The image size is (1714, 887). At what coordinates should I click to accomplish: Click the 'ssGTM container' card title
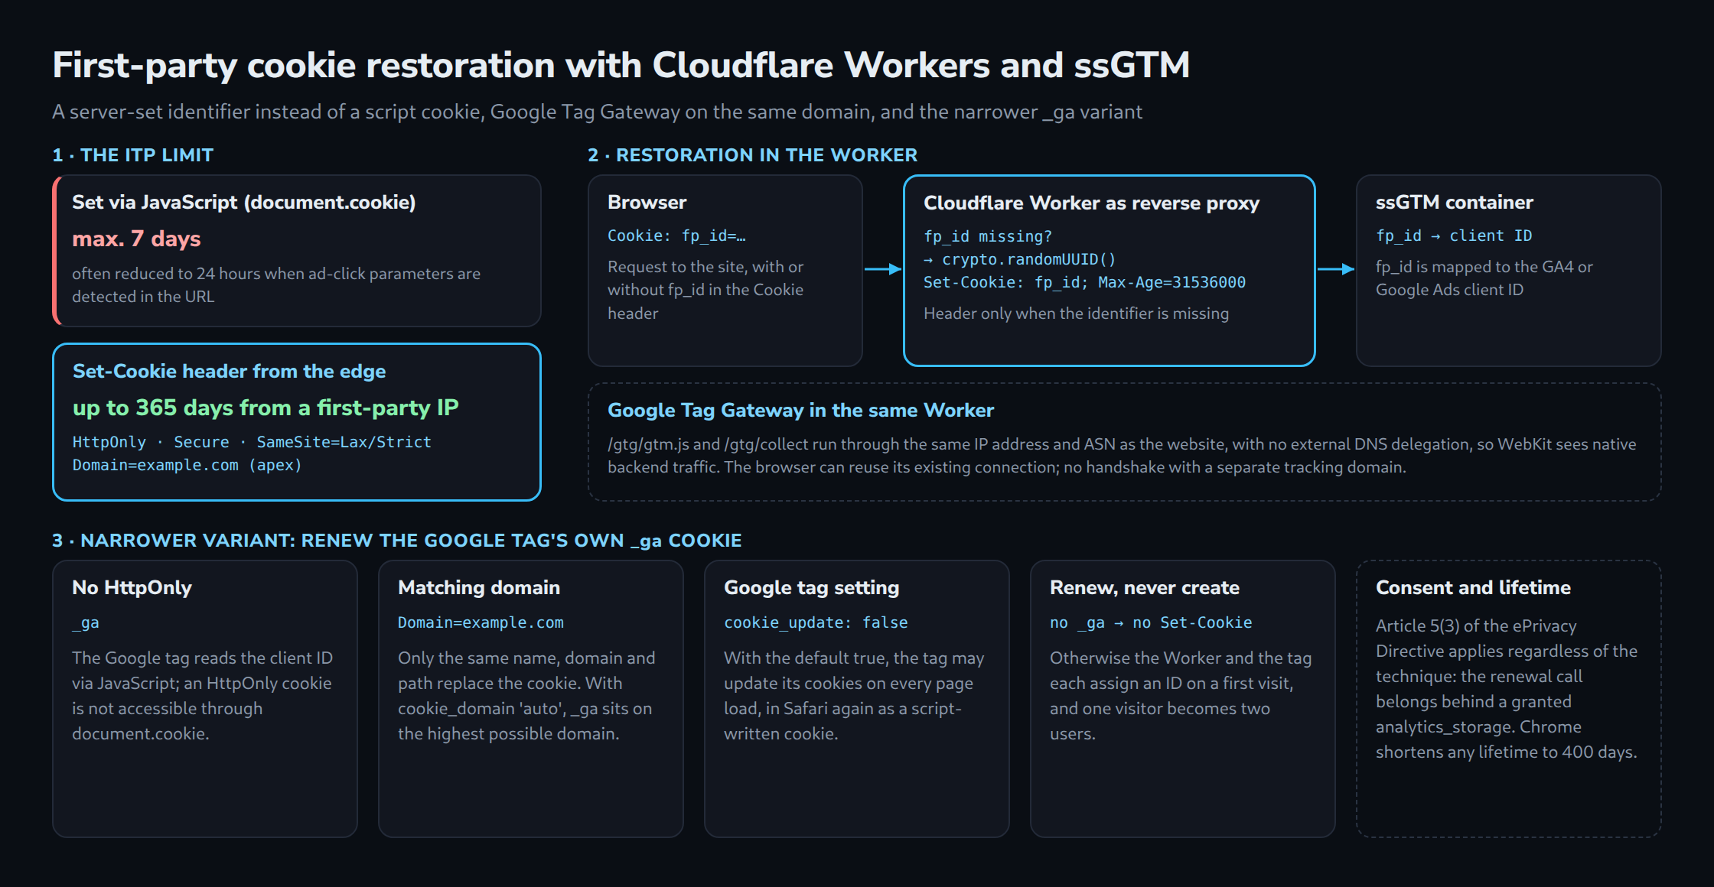pyautogui.click(x=1455, y=202)
